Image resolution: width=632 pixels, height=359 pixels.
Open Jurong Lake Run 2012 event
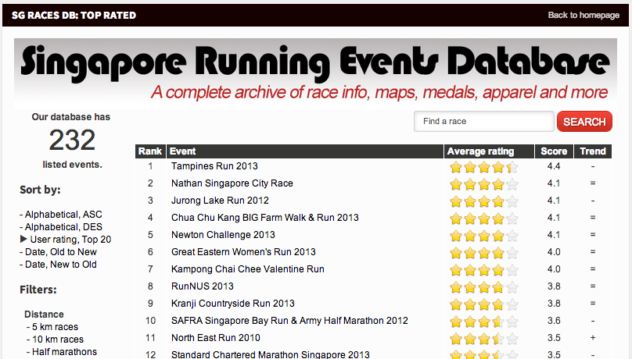(220, 201)
